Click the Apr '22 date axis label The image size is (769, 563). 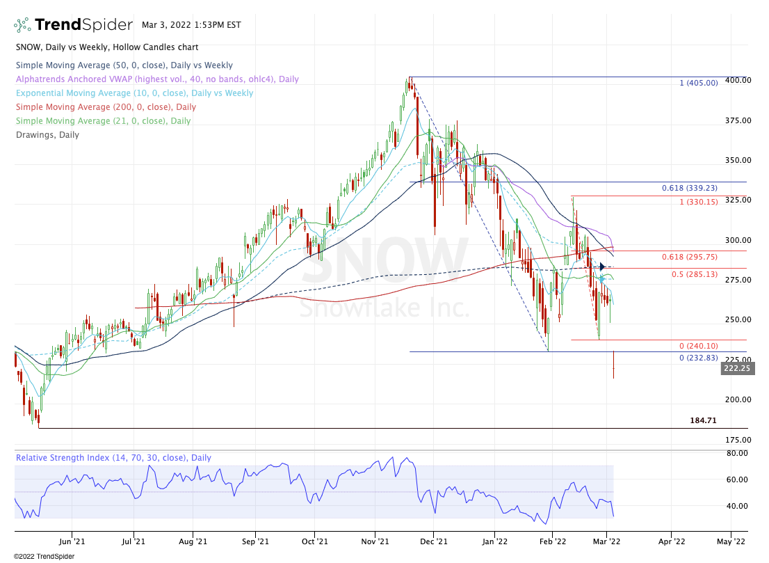point(672,541)
